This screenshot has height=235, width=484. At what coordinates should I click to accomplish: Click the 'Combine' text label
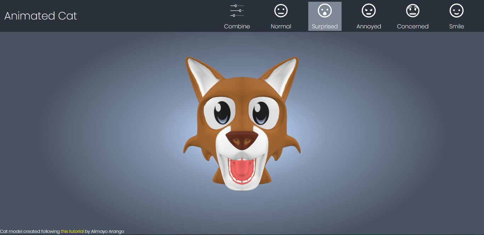237,27
